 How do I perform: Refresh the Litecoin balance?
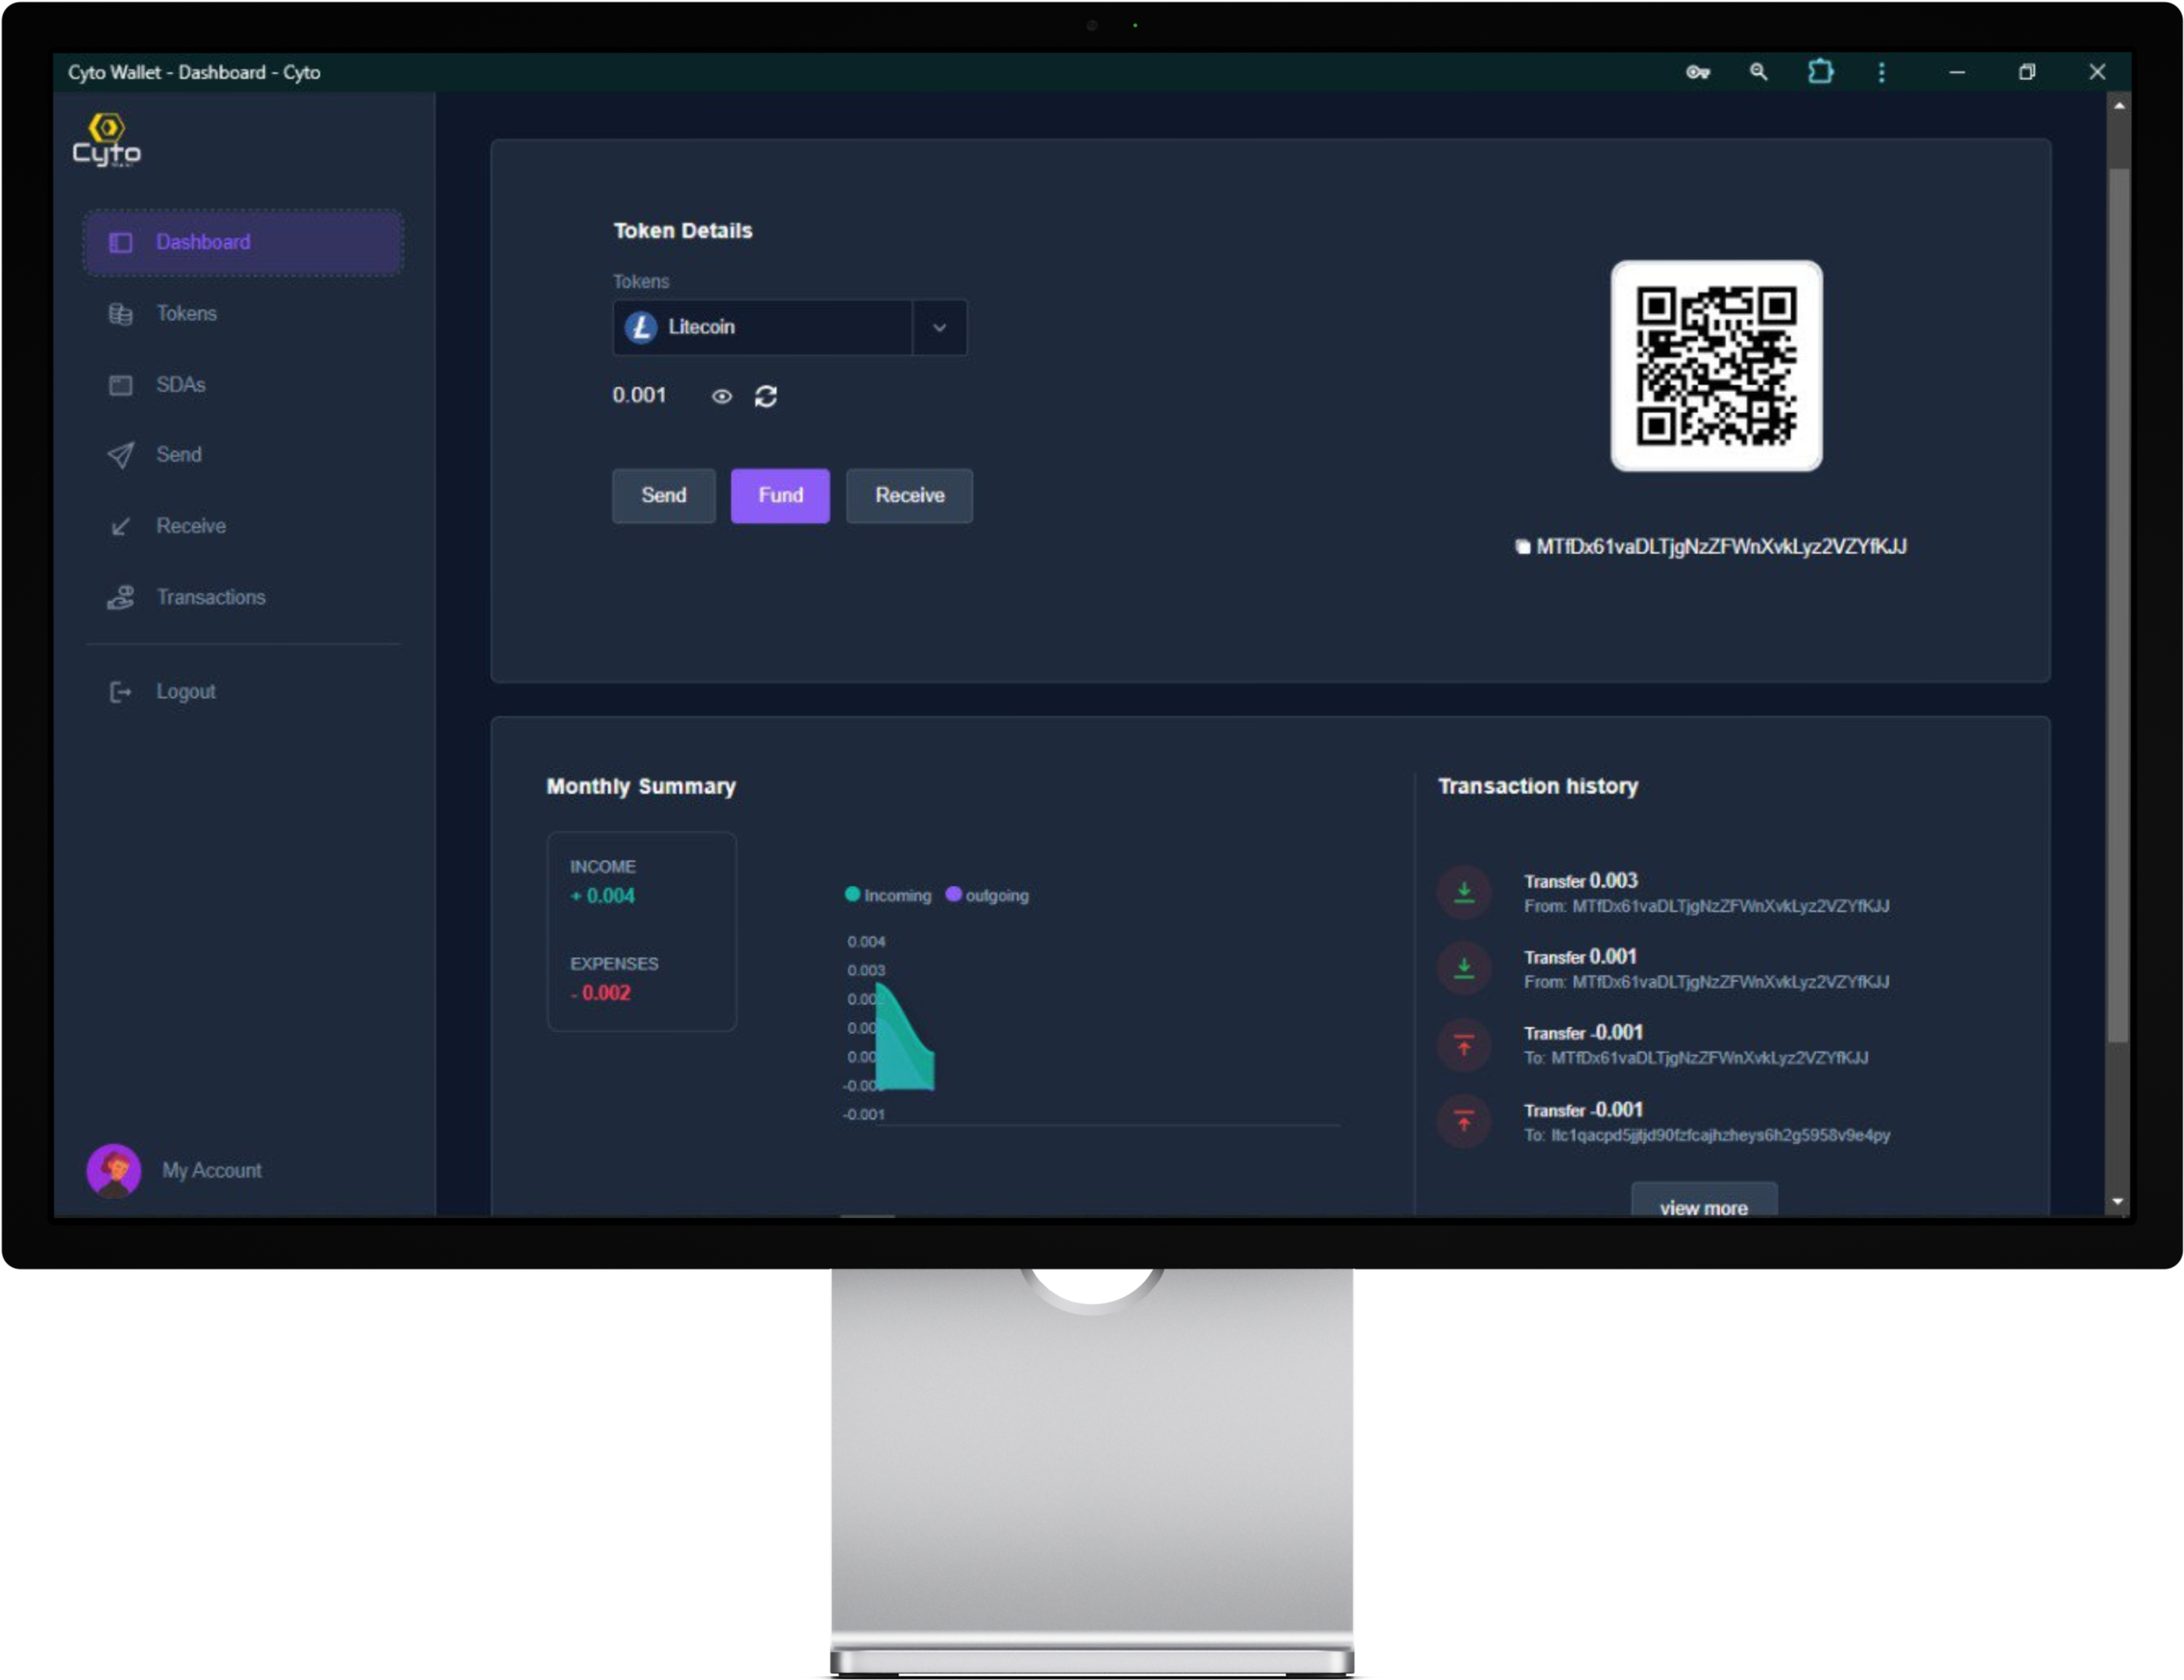765,396
